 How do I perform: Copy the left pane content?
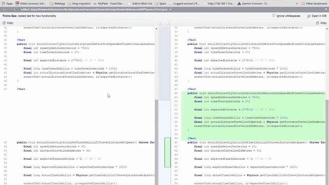8,23
